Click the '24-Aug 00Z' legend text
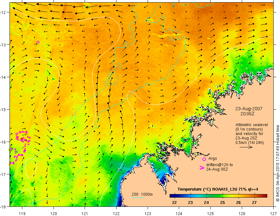Image resolution: width=280 pixels, height=216 pixels. pyautogui.click(x=217, y=169)
